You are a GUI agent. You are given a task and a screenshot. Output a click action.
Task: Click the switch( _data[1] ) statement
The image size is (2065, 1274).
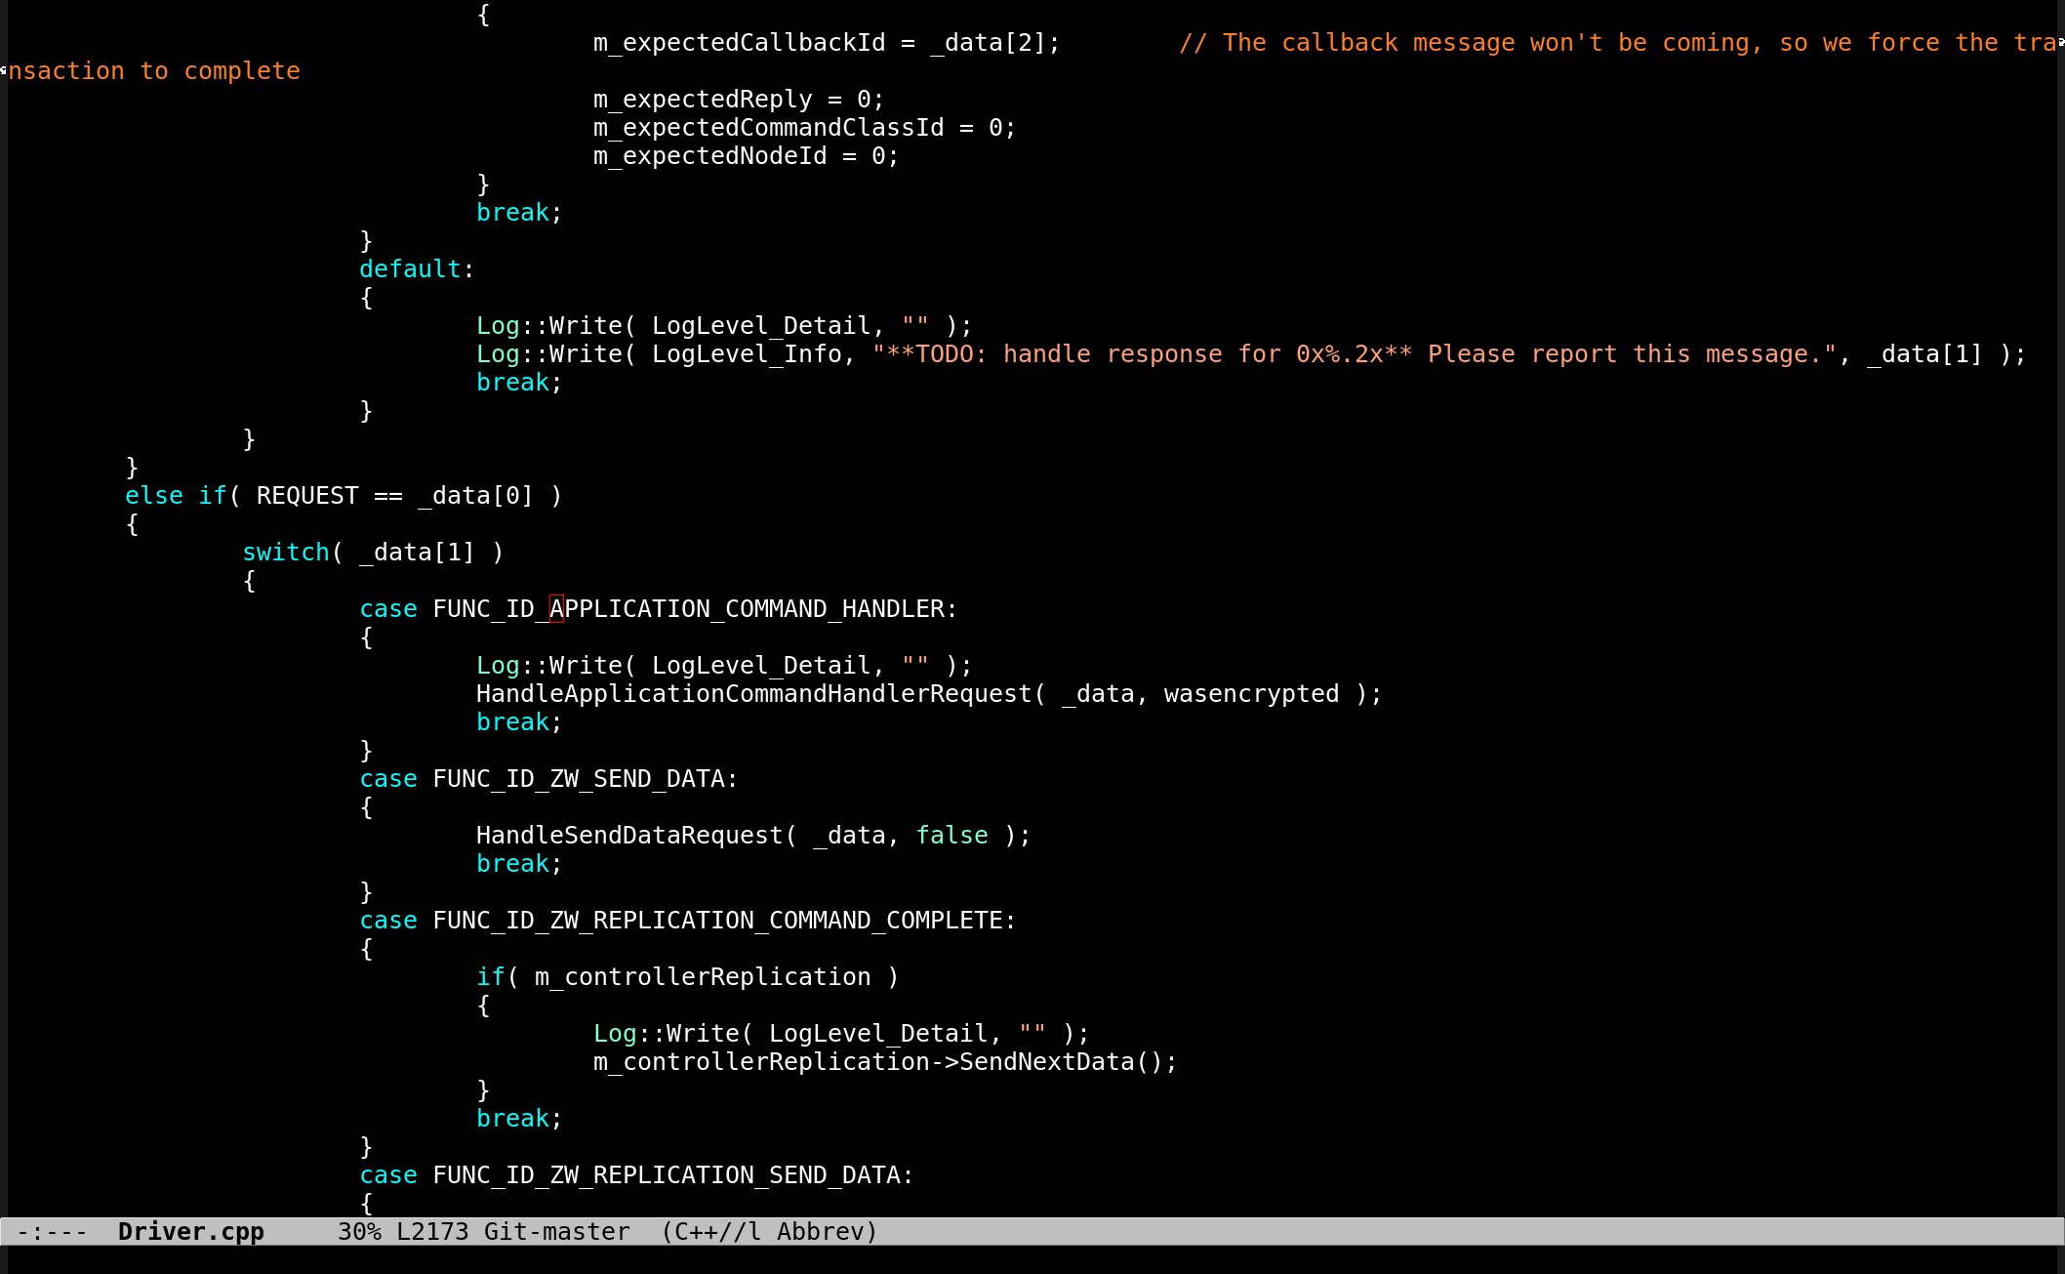pos(373,553)
